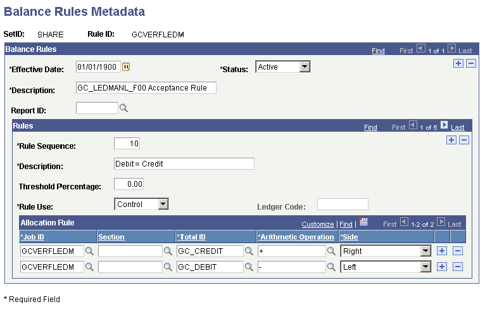Edit Job ID field in GC_DEBIT row
The height and width of the screenshot is (309, 485).
tap(52, 267)
